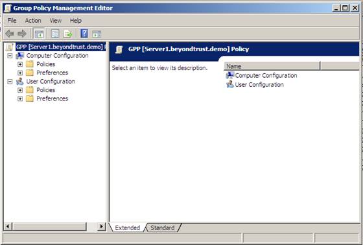Expand Preferences under User Configuration
Viewport: 363px width, 245px height.
[x=20, y=99]
